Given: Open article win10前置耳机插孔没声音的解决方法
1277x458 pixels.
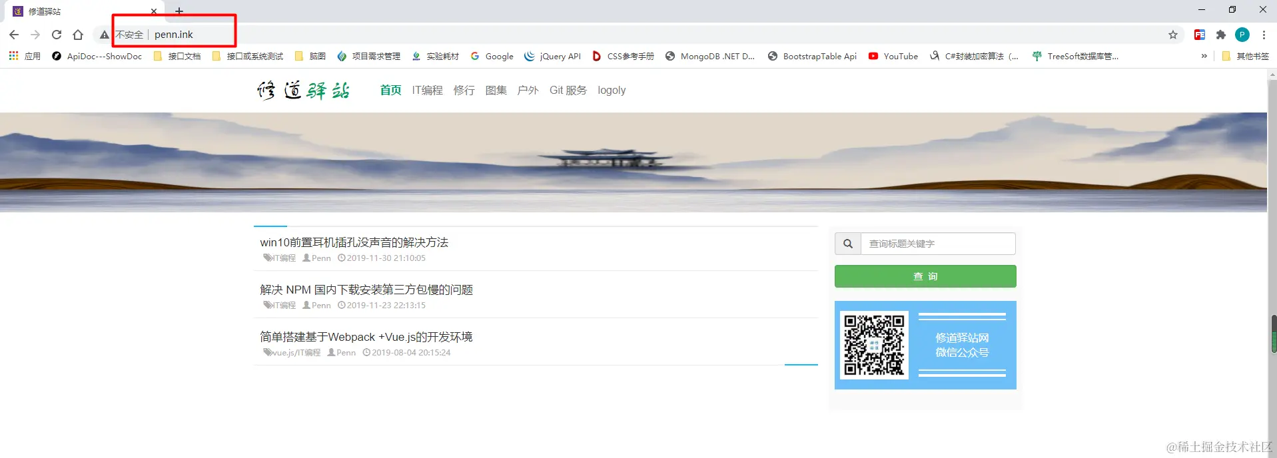Looking at the screenshot, I should pos(354,242).
